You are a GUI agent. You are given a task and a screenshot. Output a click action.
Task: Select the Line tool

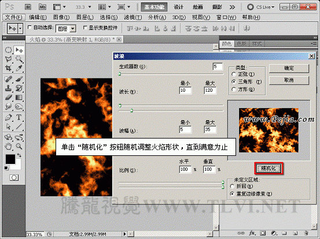tap(19, 126)
